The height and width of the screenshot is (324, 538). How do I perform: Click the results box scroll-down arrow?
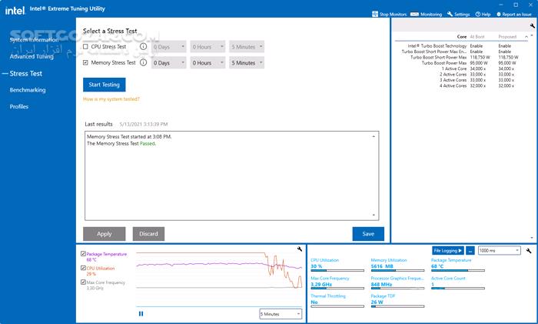(374, 215)
